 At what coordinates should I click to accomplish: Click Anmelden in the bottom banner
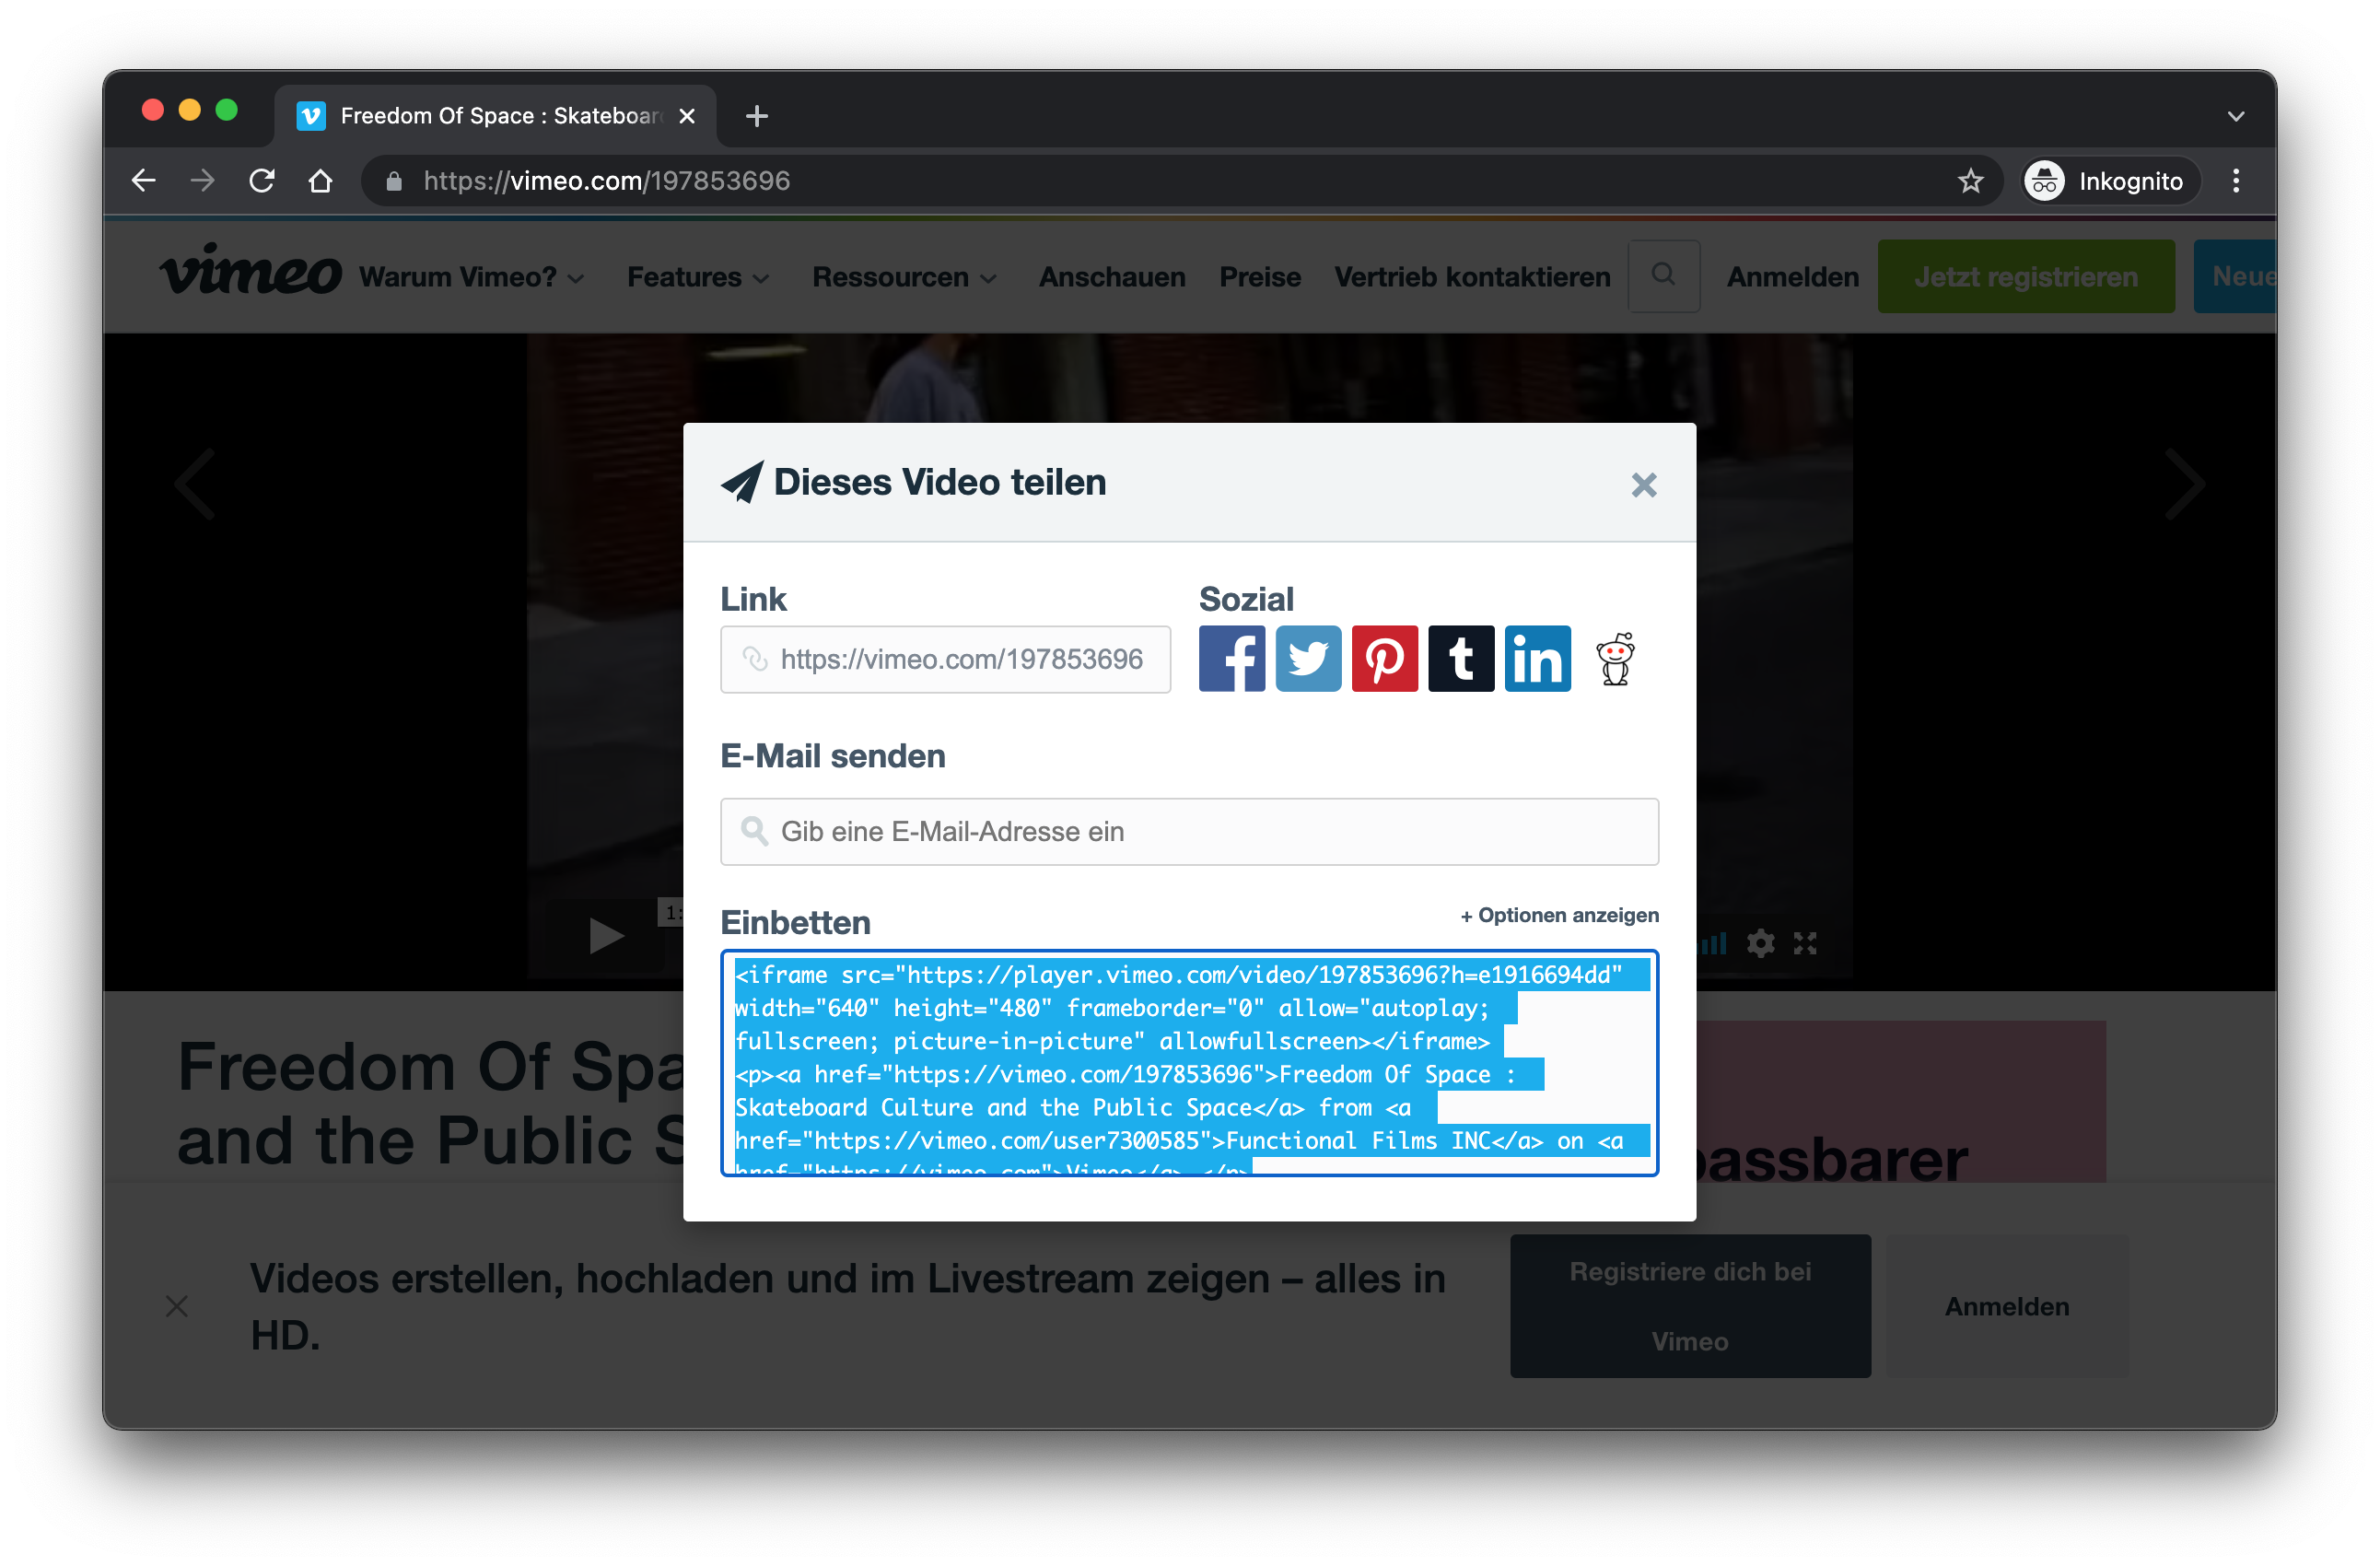point(2007,1306)
